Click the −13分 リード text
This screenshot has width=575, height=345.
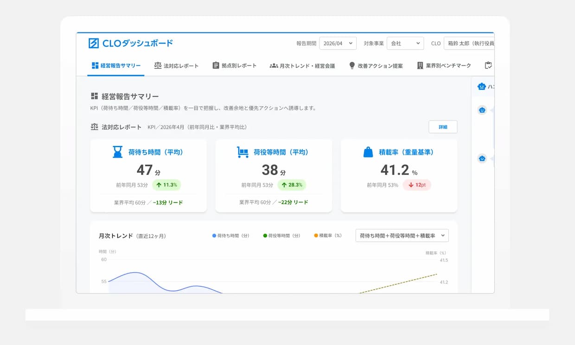pyautogui.click(x=168, y=203)
